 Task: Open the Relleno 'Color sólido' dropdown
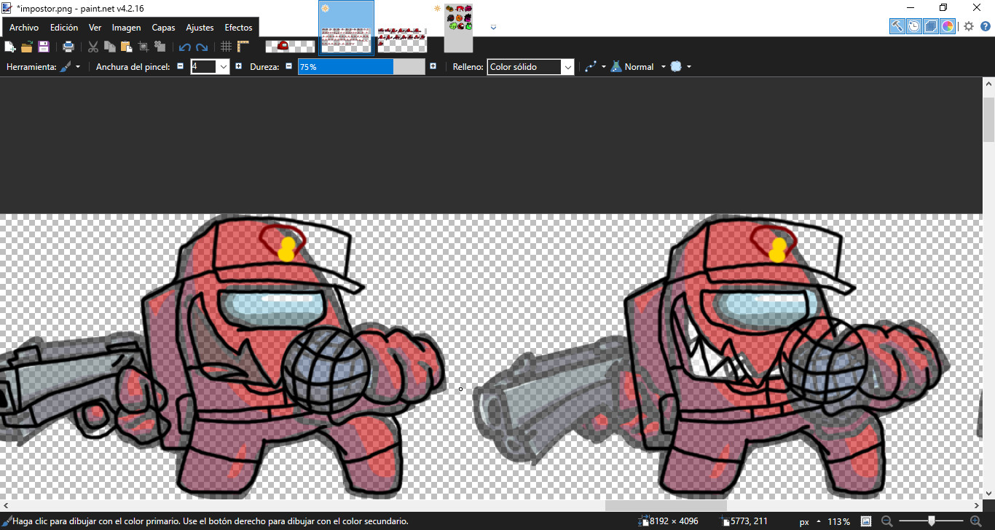(x=567, y=66)
